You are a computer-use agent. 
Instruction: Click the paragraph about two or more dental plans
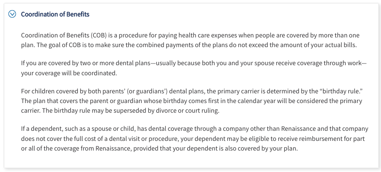click(x=194, y=68)
